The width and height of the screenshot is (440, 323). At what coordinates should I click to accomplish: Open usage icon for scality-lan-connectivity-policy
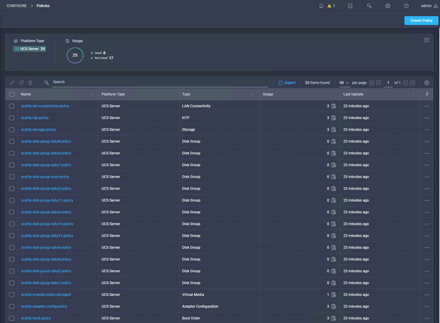click(x=333, y=106)
